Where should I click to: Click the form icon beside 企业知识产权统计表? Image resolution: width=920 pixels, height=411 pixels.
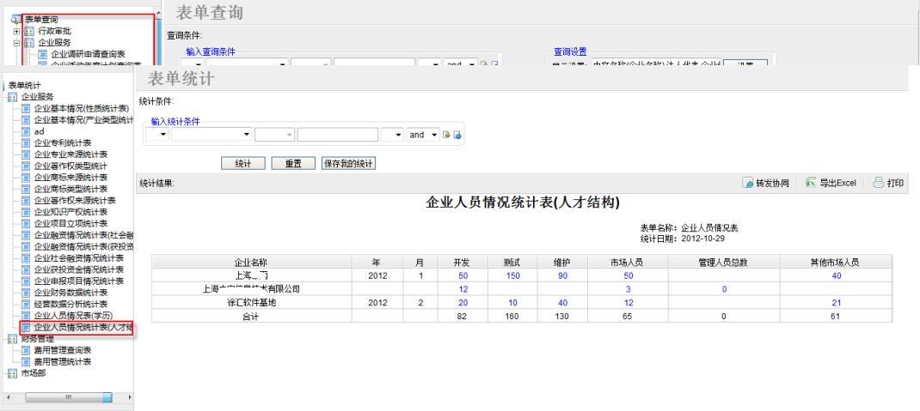(x=26, y=212)
